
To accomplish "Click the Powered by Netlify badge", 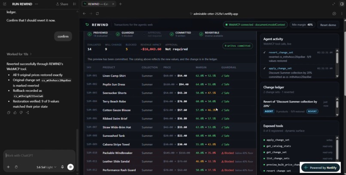I will point(321,168).
